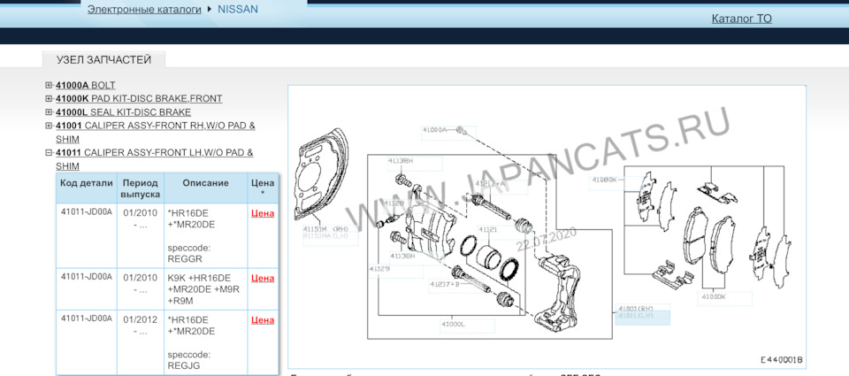The image size is (849, 376).
Task: Open the 41000A BOLT link
Action: (x=85, y=86)
